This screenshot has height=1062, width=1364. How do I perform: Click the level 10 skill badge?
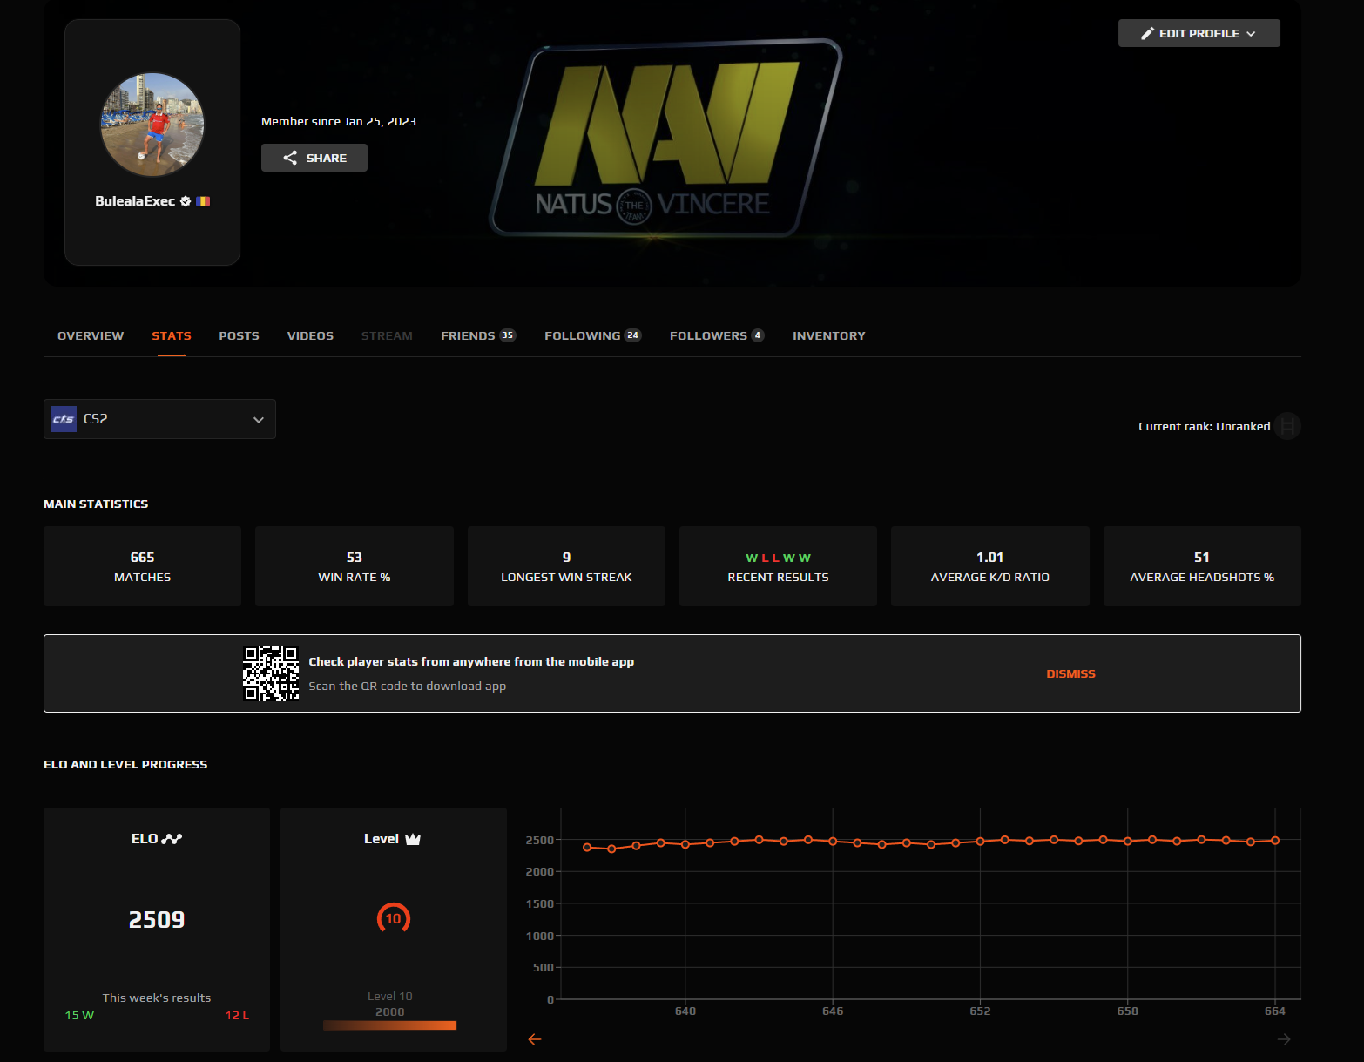[x=394, y=918]
